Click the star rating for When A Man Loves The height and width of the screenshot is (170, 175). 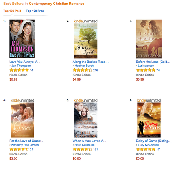(x=83, y=150)
